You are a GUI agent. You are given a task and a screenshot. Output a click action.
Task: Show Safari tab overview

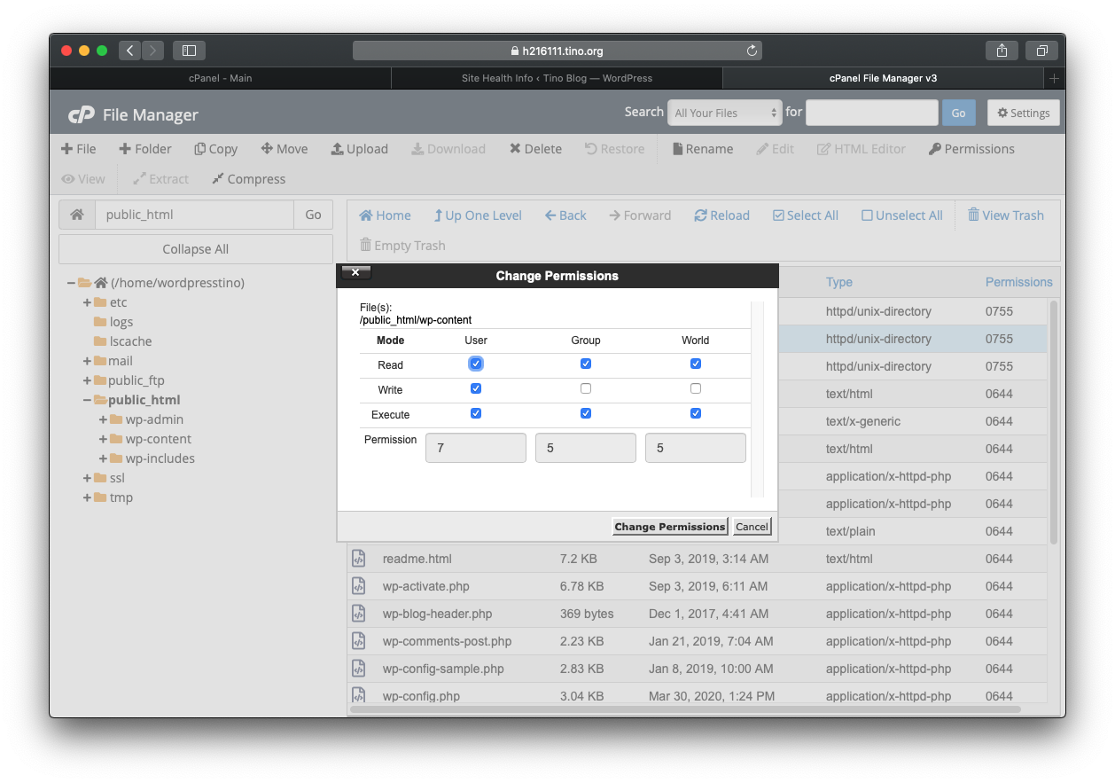tap(1042, 51)
